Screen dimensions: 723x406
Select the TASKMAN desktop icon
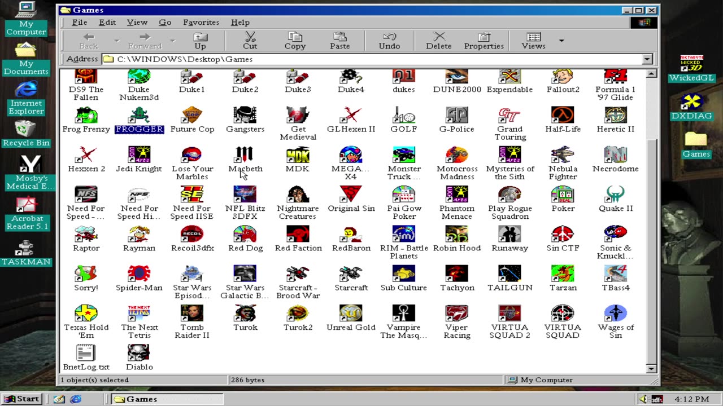click(26, 253)
